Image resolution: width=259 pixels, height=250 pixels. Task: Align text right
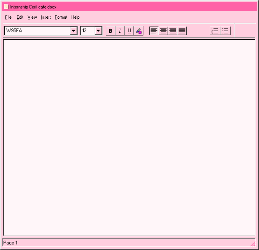173,31
